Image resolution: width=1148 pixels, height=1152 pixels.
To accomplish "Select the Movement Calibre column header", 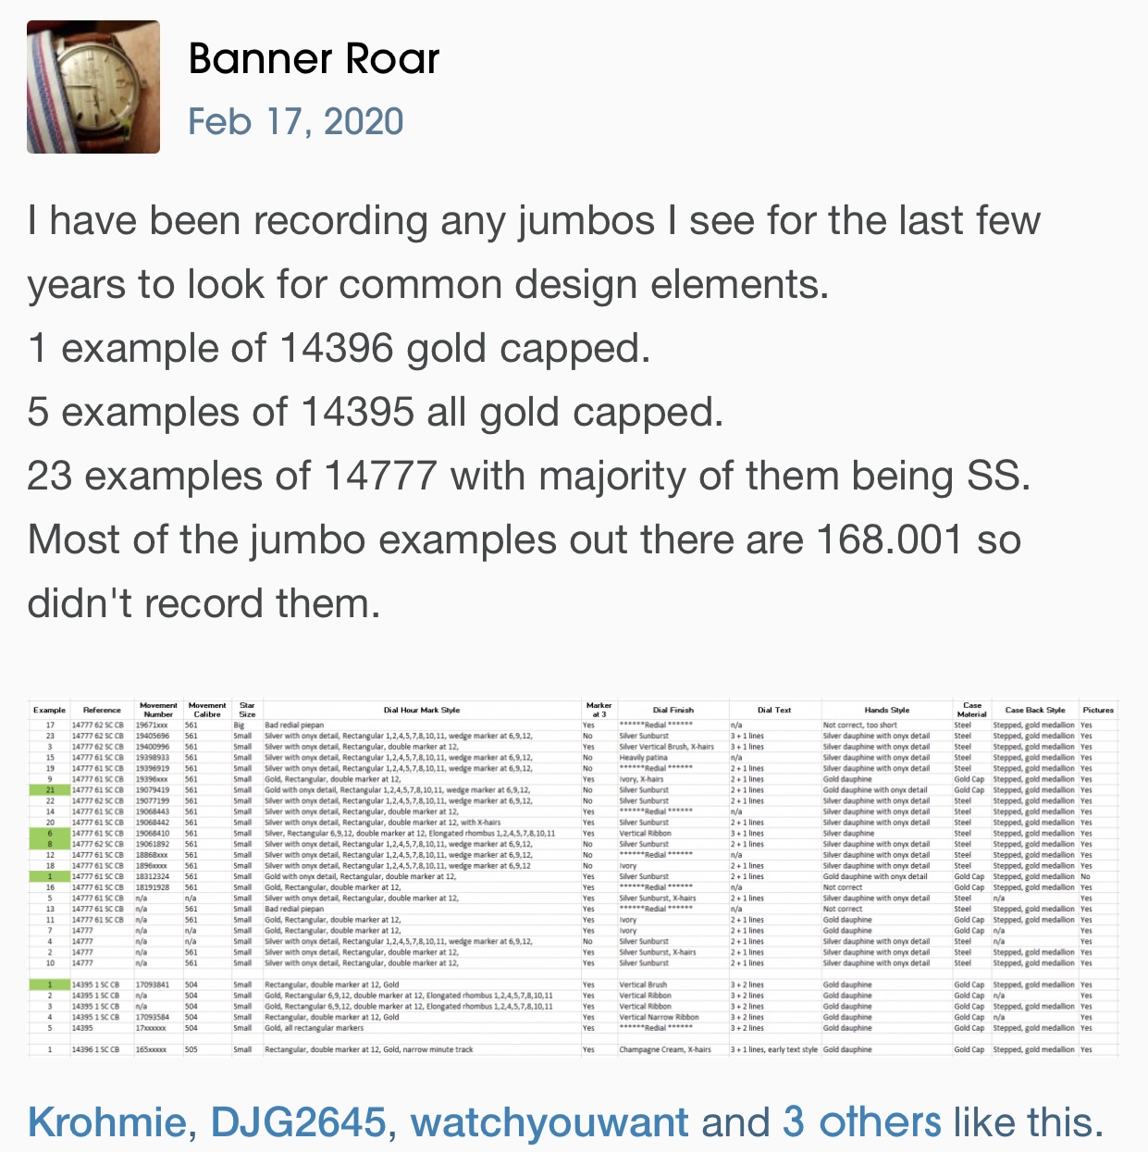I will [x=206, y=710].
